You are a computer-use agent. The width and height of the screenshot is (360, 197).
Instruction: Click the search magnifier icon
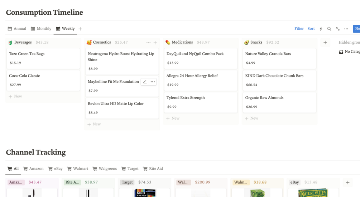329,29
